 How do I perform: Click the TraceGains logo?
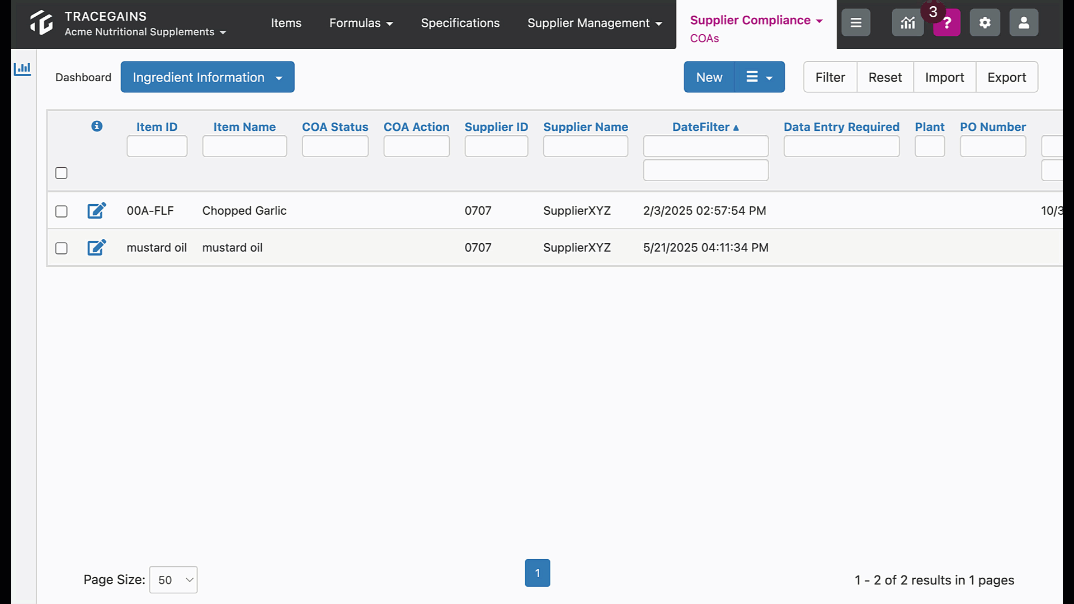40,23
